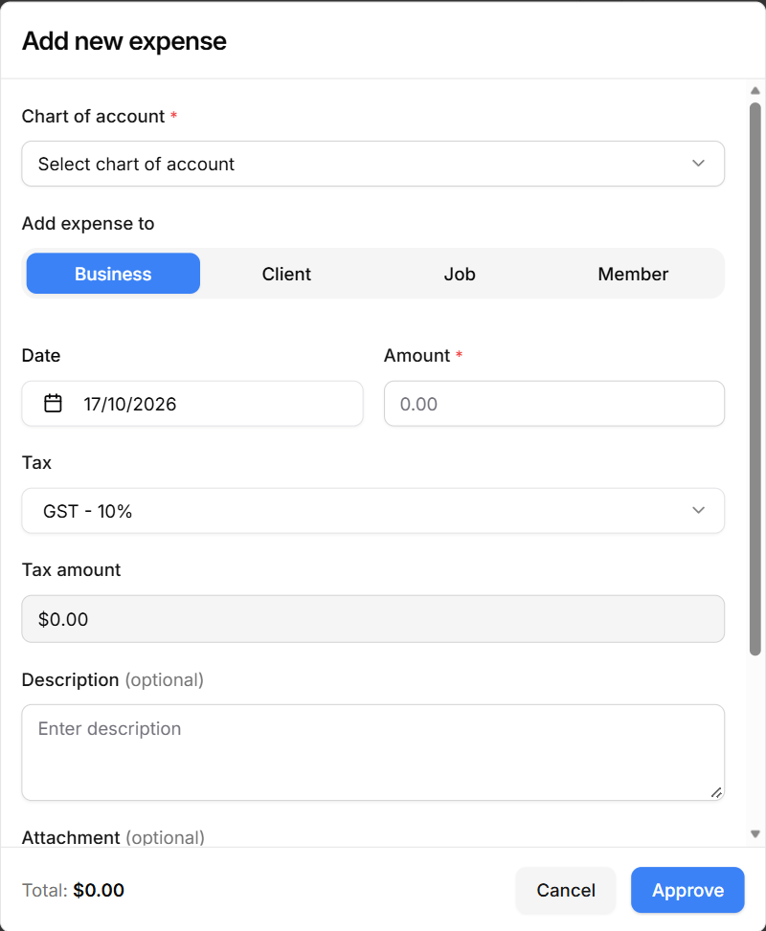Viewport: 766px width, 931px height.
Task: Click into the Enter description text area
Action: (373, 752)
